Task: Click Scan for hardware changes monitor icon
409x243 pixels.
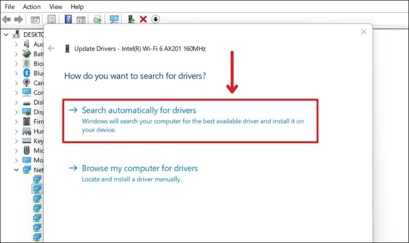Action: (114, 19)
